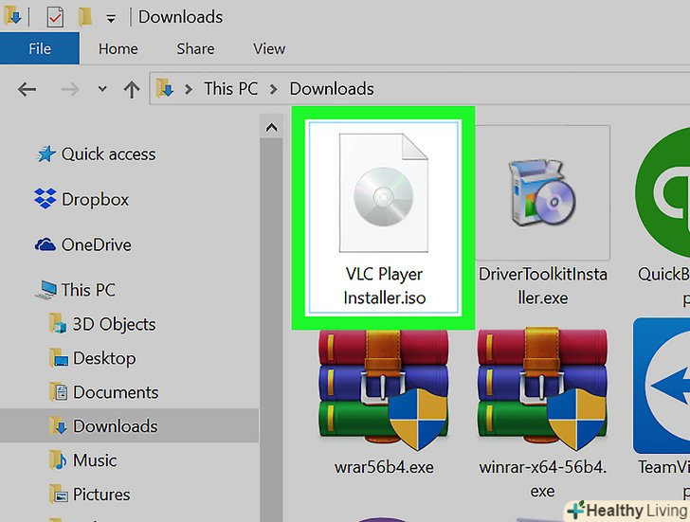Open the Share ribbon tab

[x=195, y=48]
